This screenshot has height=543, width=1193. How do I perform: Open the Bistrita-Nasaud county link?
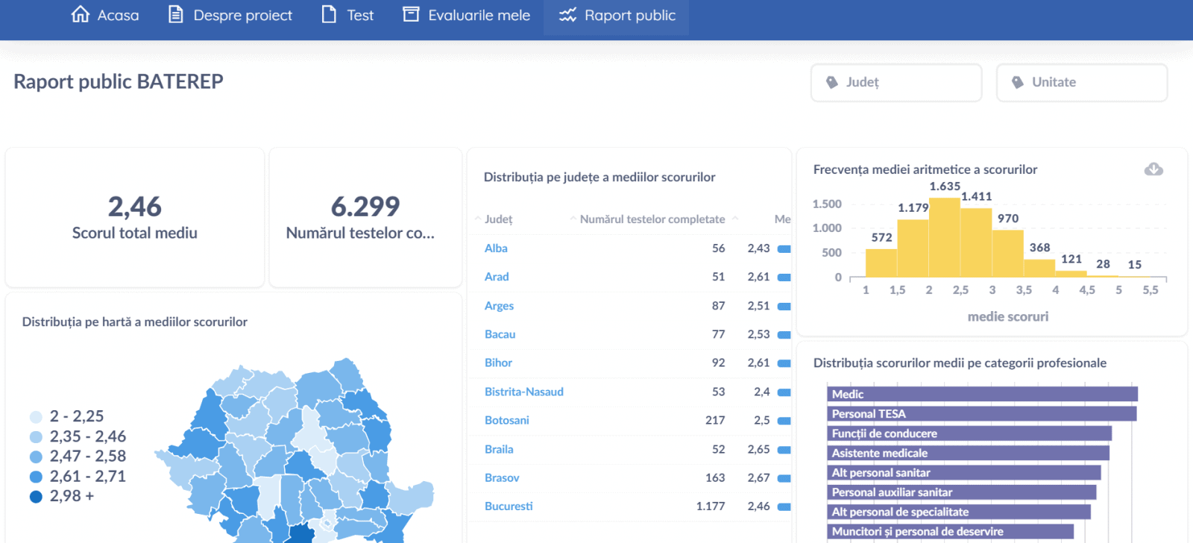tap(524, 392)
